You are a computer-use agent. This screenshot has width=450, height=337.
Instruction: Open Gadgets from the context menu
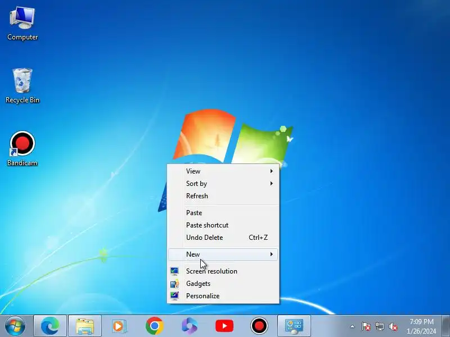(223, 284)
